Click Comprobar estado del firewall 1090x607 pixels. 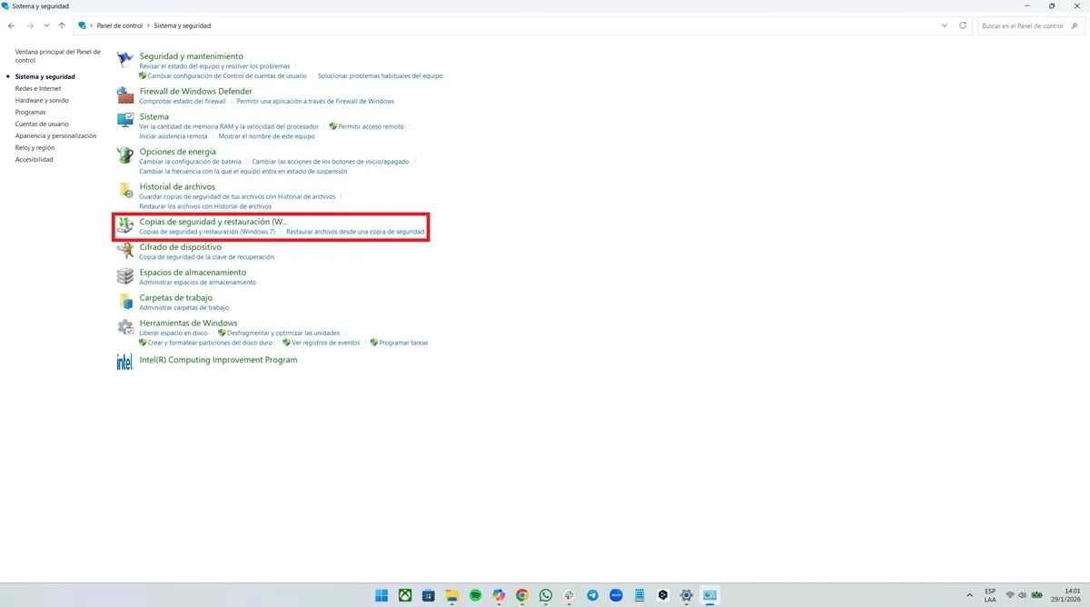click(x=183, y=101)
